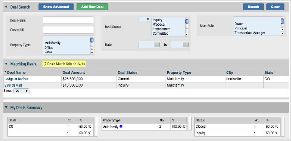Open the calendar icon for the end Date
291x141 pixels.
186,45
